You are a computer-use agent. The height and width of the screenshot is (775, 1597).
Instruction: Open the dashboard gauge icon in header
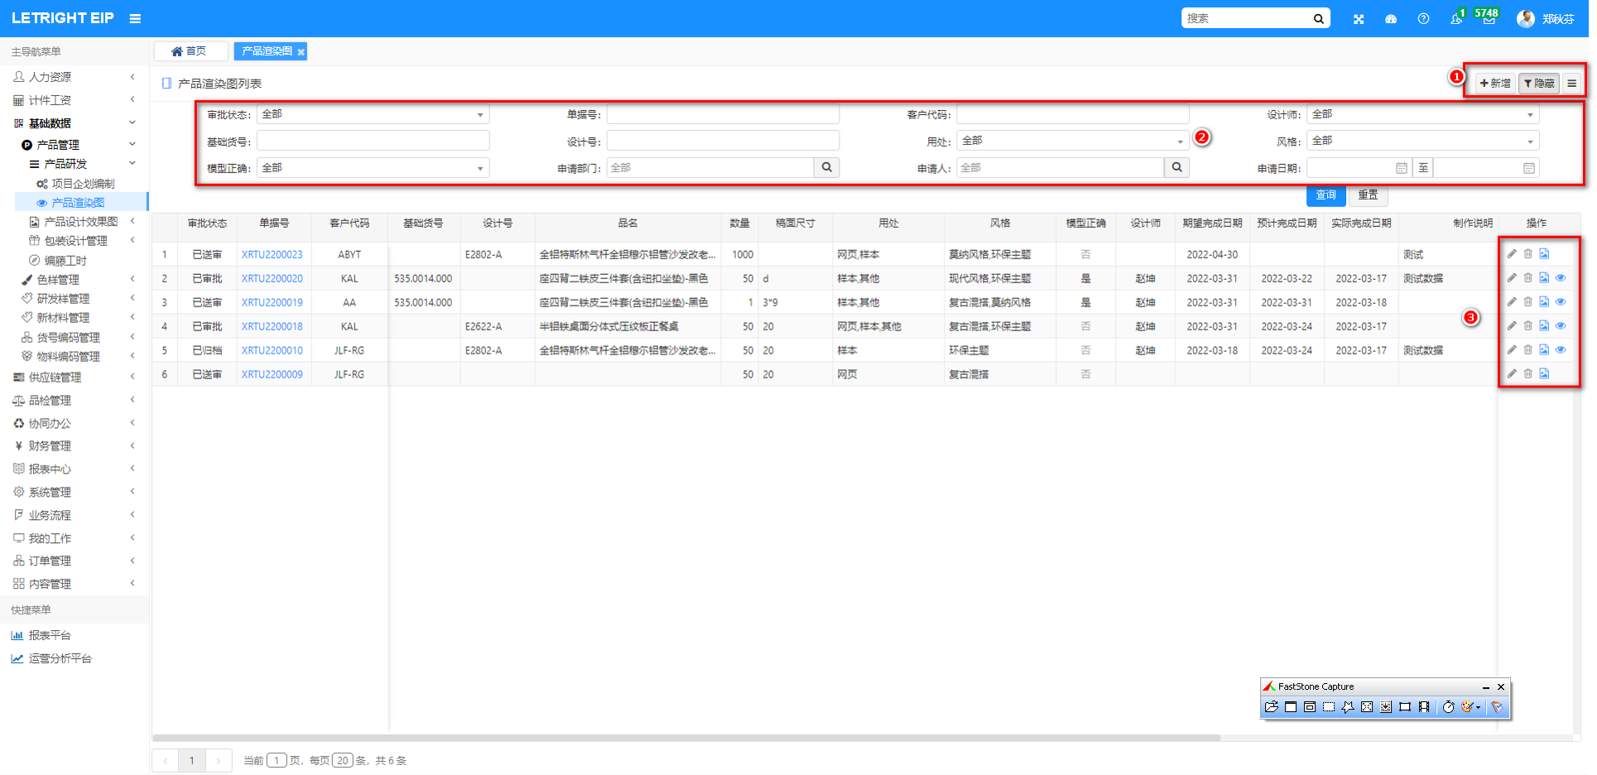(x=1391, y=19)
